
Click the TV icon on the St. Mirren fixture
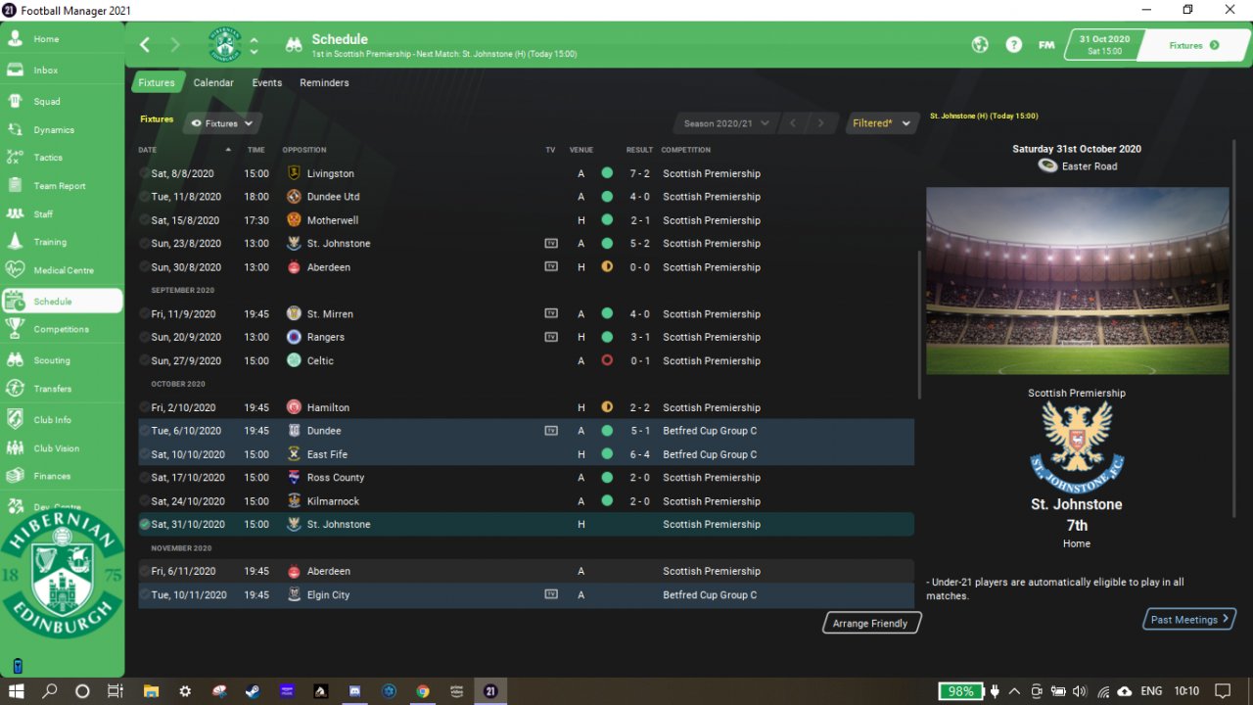[x=551, y=314]
